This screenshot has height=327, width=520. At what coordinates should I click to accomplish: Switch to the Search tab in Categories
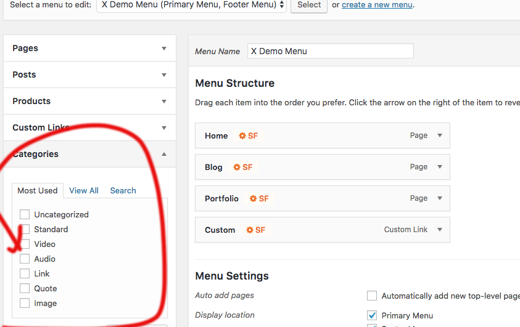pos(123,191)
